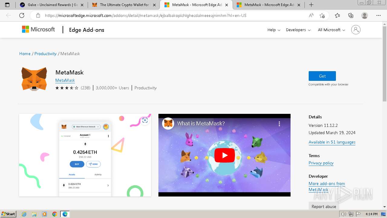Open the Favorites list icon
The image size is (387, 218).
tap(337, 15)
